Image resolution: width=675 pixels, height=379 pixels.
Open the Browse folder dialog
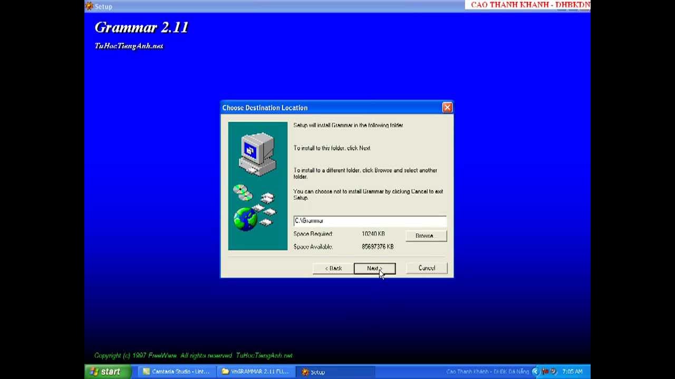pos(427,236)
